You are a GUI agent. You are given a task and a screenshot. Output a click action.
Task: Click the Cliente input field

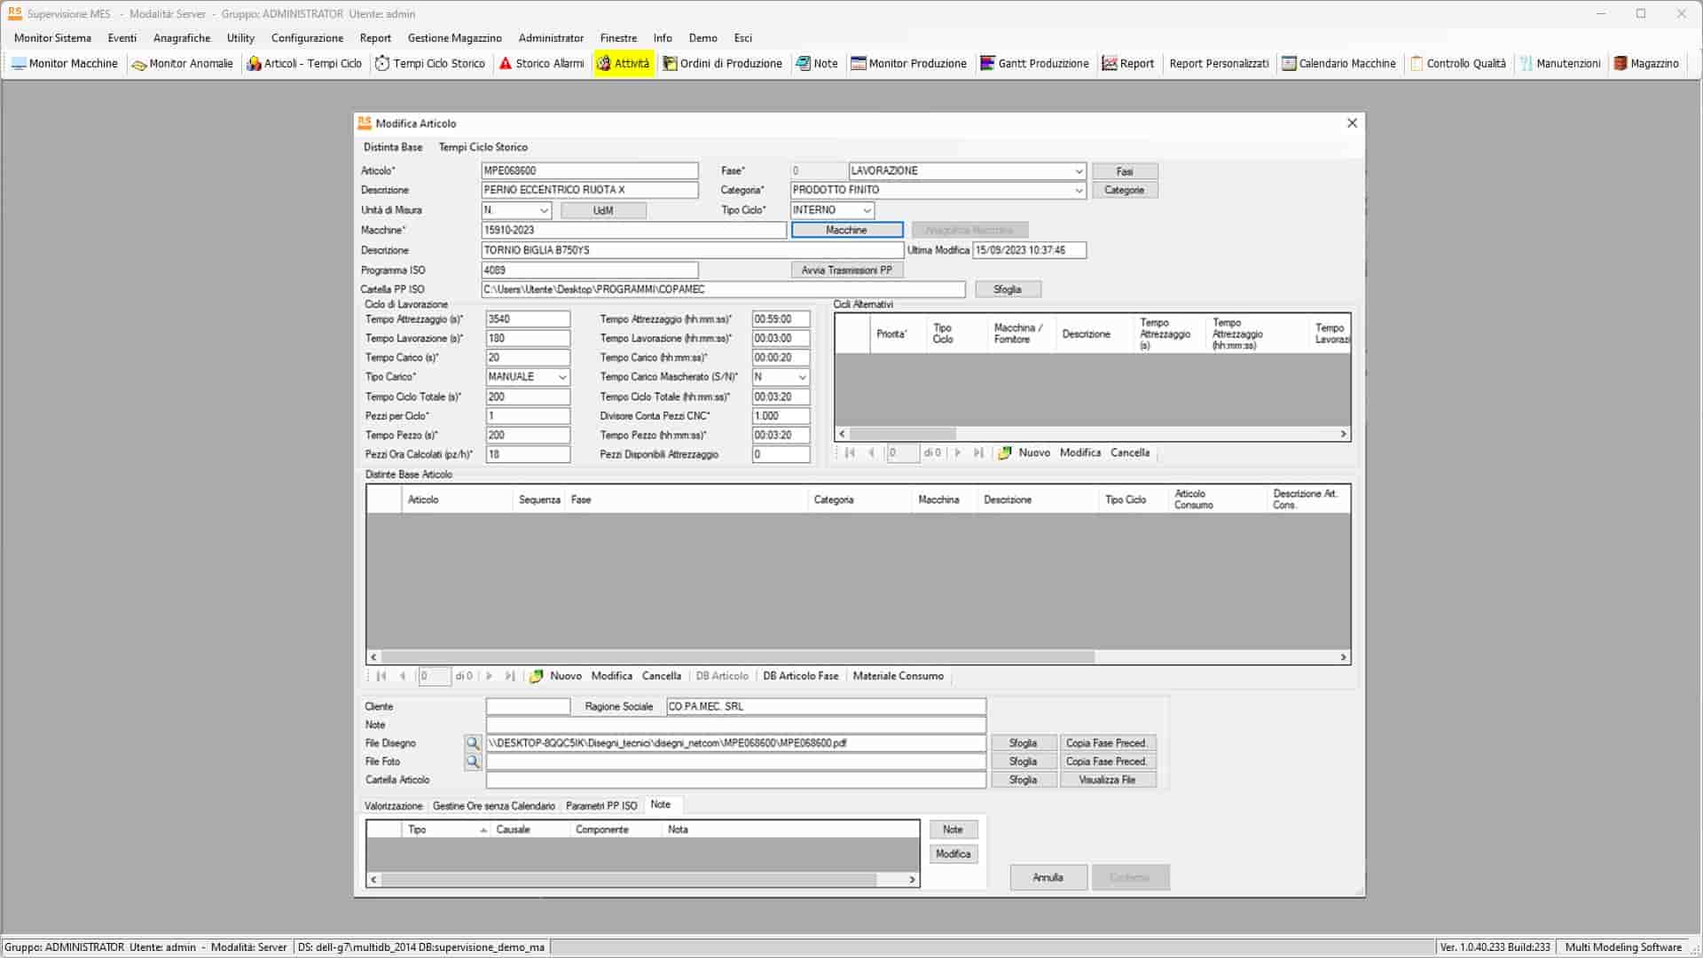pos(528,707)
